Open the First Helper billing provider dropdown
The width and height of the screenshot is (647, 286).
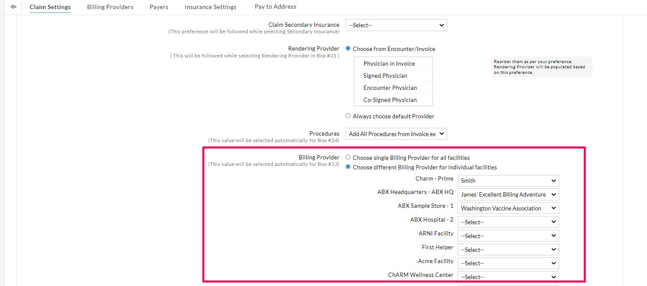coord(508,249)
